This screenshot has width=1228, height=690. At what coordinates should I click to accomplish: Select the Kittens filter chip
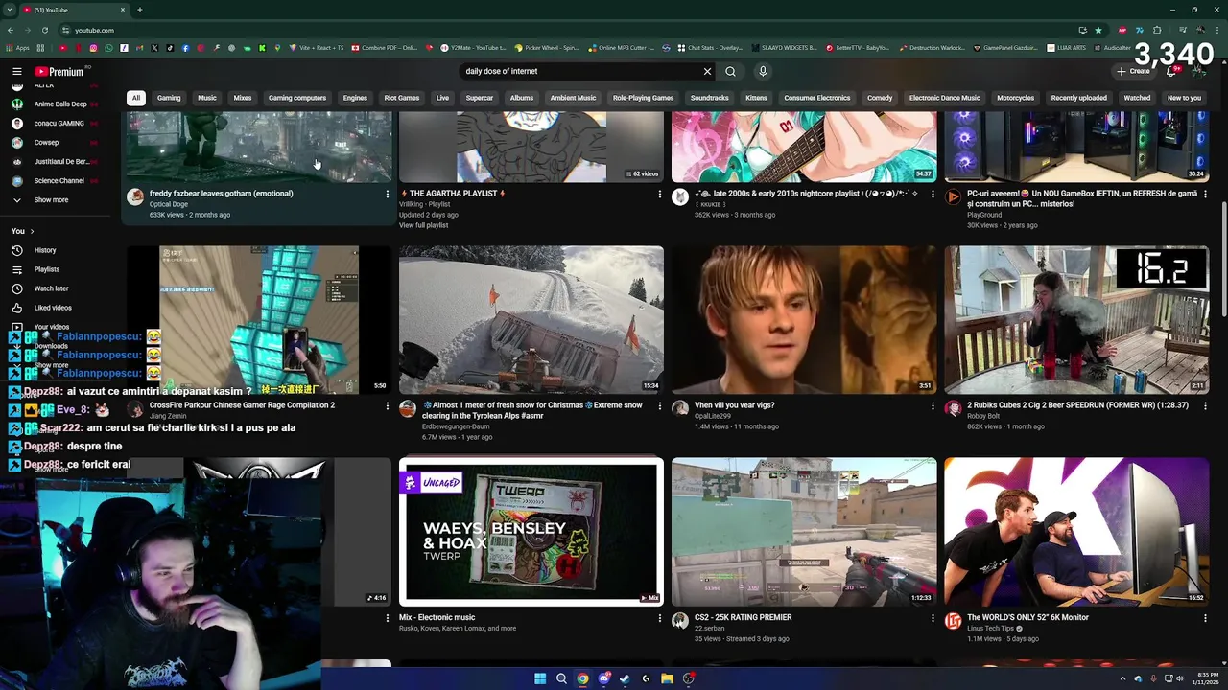tap(756, 98)
